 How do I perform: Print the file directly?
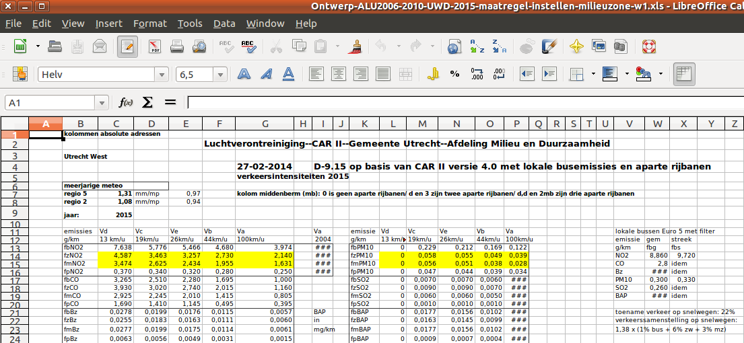coord(177,46)
